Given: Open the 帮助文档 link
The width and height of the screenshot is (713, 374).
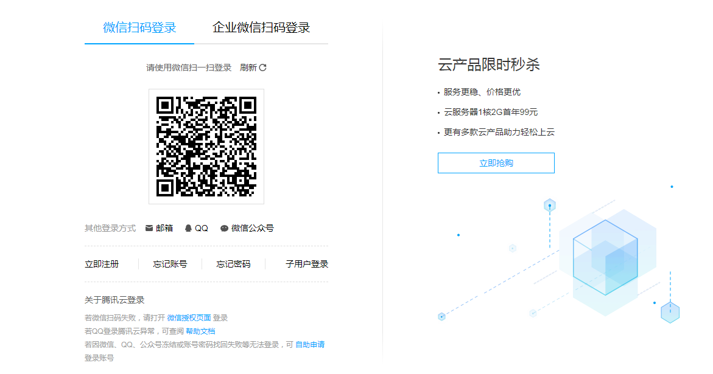Looking at the screenshot, I should pos(200,331).
